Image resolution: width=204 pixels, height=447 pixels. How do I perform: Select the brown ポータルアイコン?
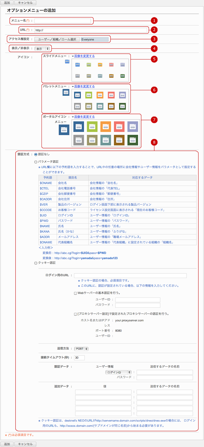coord(119,140)
